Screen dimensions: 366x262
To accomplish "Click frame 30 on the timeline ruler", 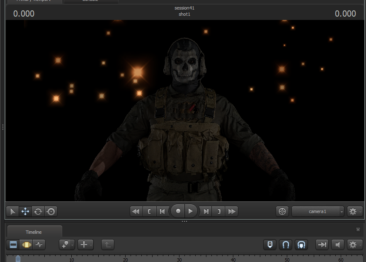I will pos(179,260).
